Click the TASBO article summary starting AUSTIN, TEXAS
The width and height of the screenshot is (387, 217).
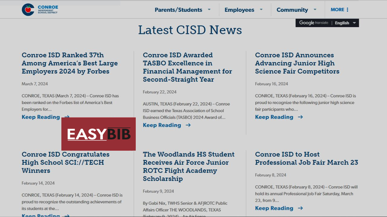click(x=186, y=111)
